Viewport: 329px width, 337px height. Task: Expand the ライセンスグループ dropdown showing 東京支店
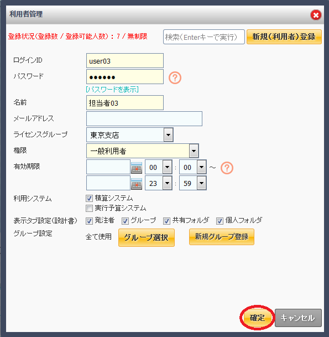point(130,135)
